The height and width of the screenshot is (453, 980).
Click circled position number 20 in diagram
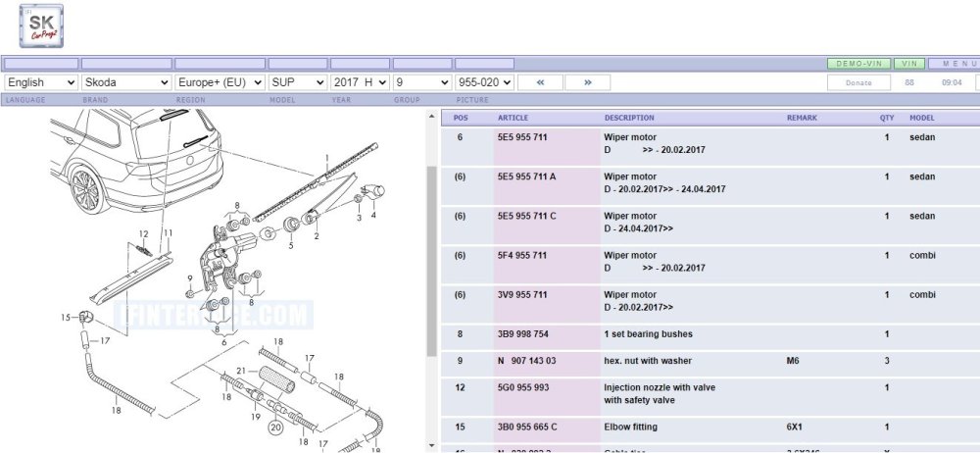click(x=275, y=428)
